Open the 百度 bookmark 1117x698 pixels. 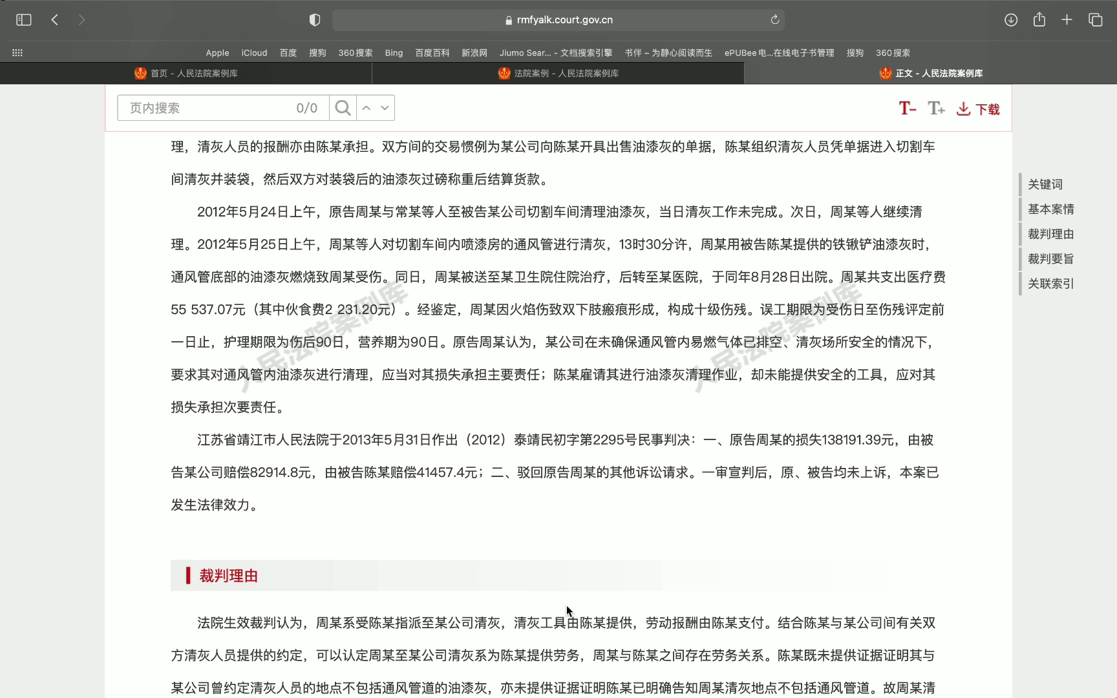288,53
